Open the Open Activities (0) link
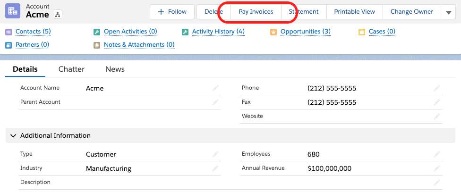 point(130,32)
